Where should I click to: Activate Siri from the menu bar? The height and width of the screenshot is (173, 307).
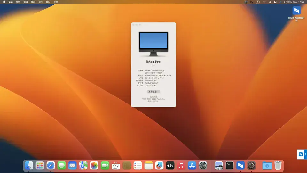tap(280, 2)
